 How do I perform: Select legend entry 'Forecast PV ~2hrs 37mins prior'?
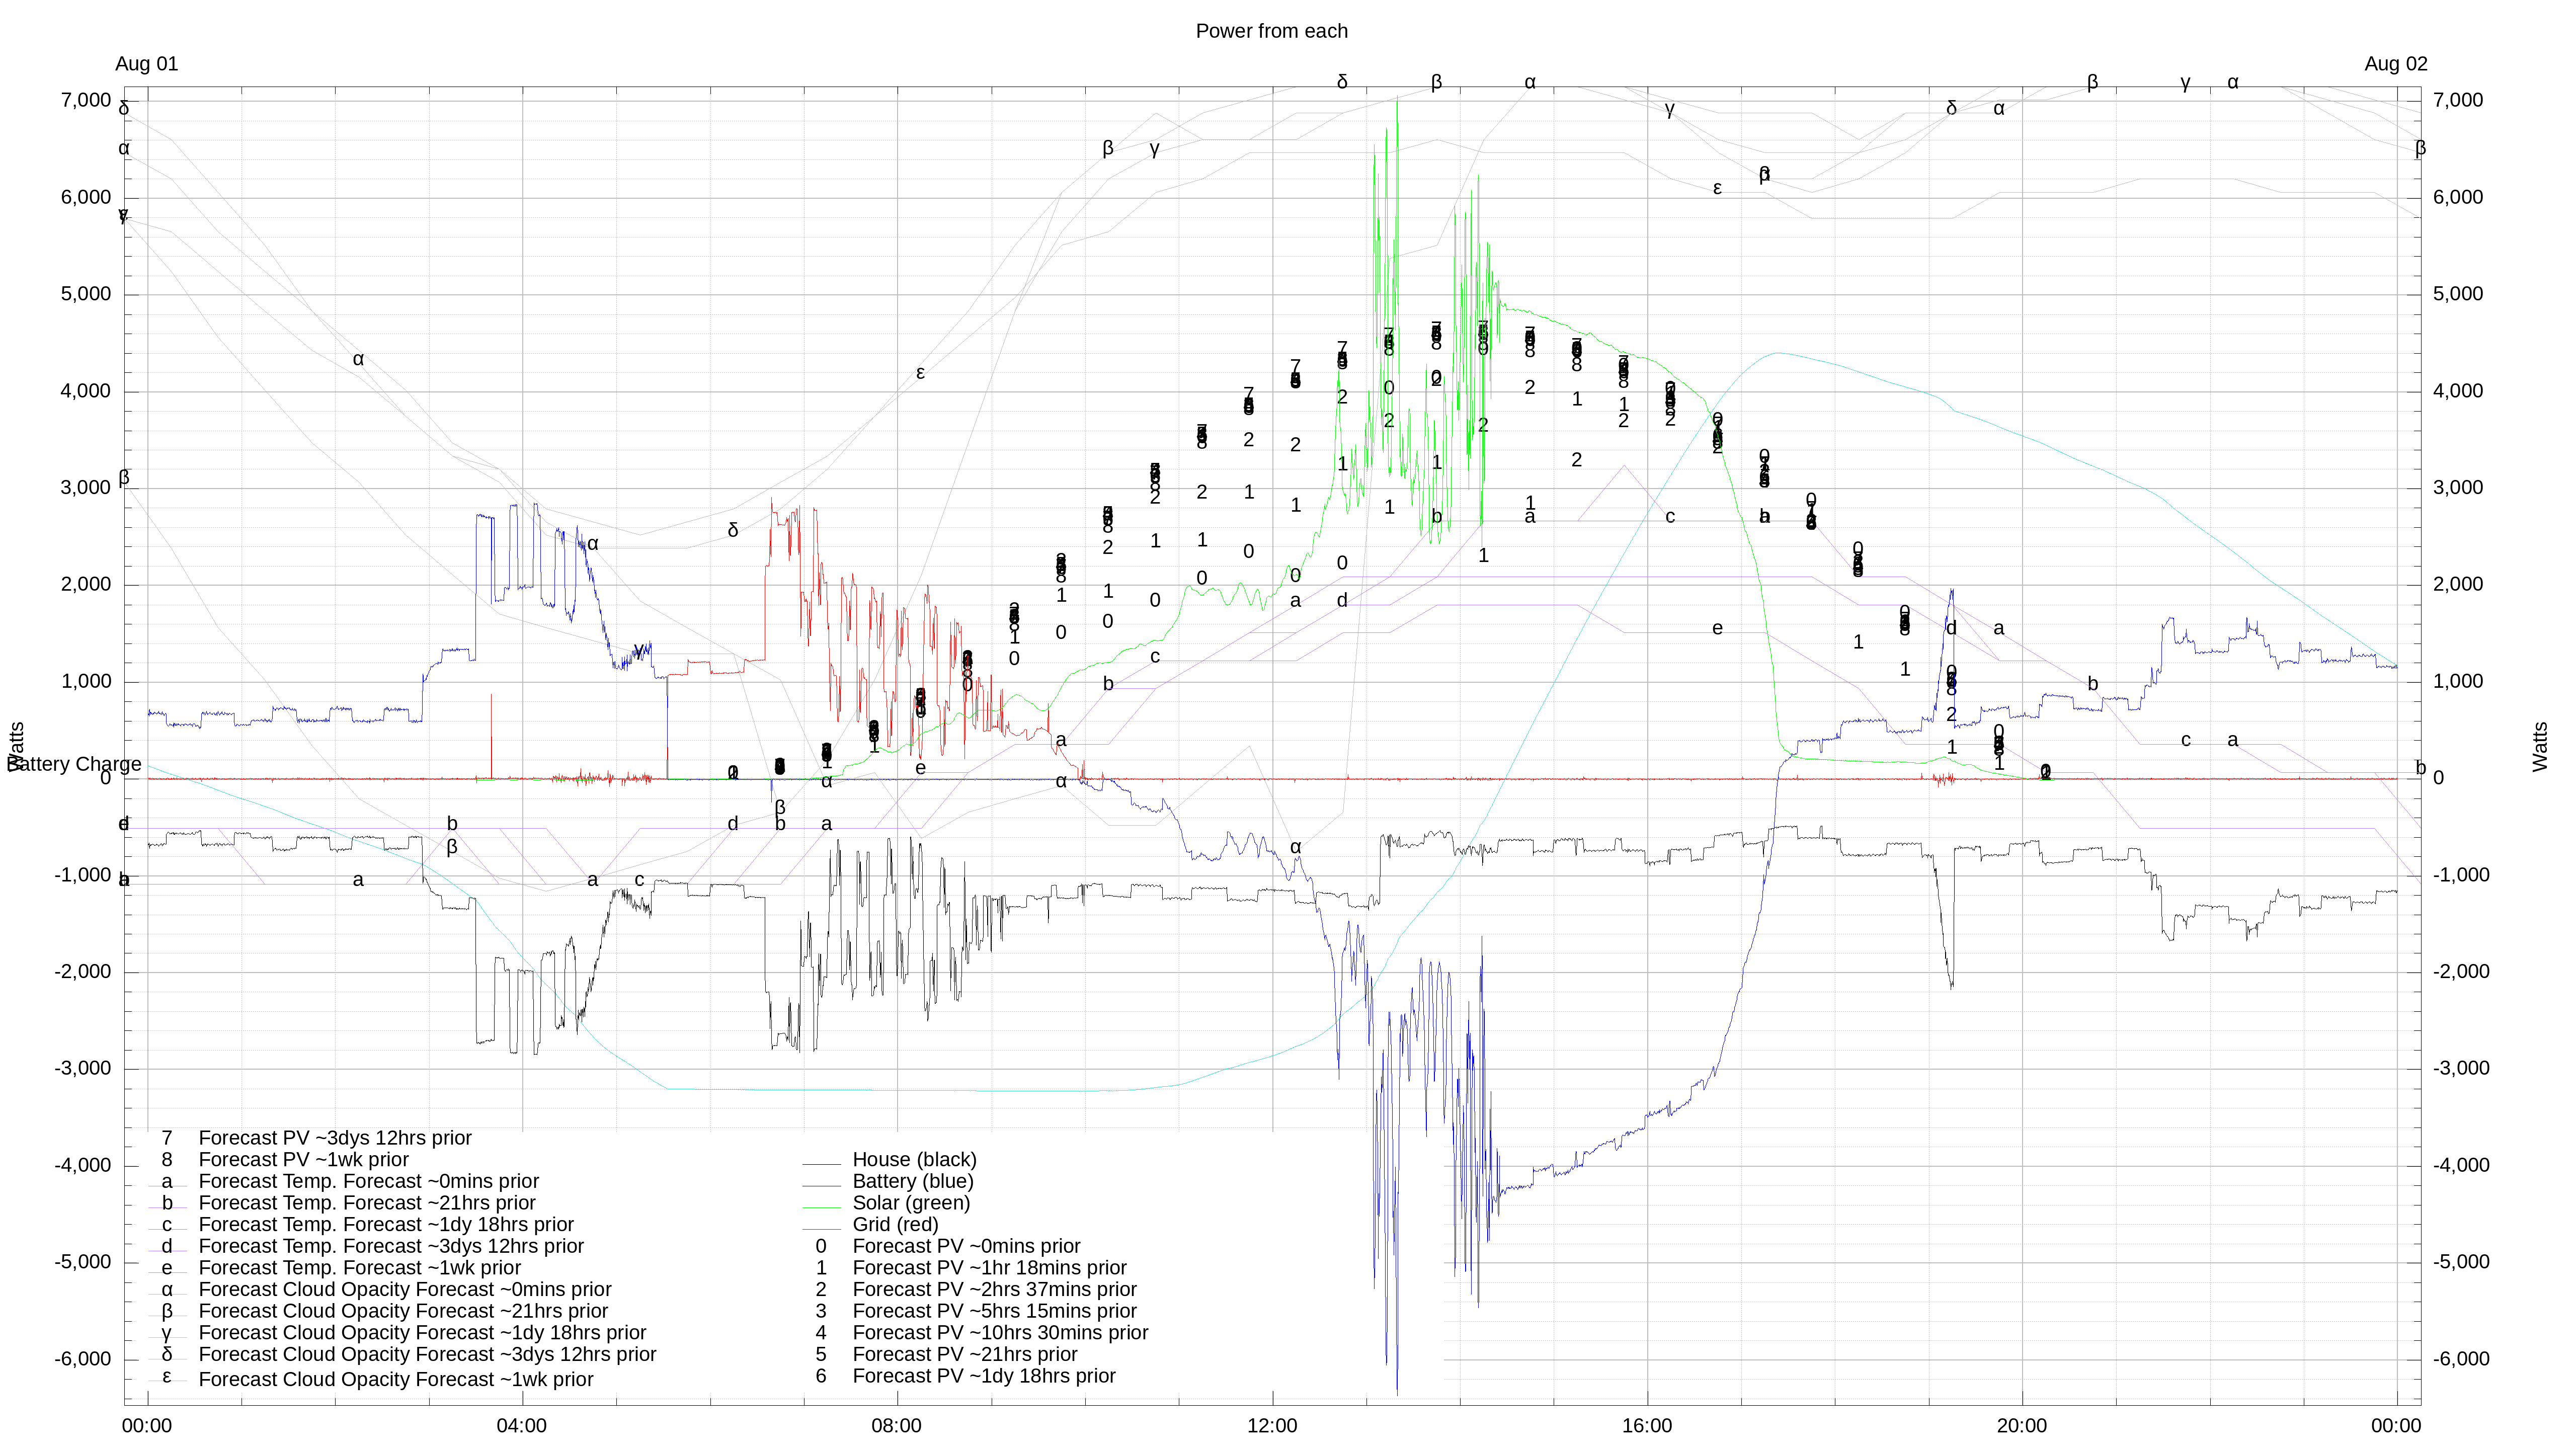point(994,1290)
